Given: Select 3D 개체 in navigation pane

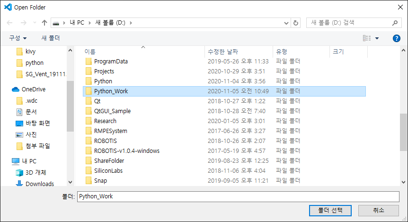Looking at the screenshot, I should click(x=35, y=173).
